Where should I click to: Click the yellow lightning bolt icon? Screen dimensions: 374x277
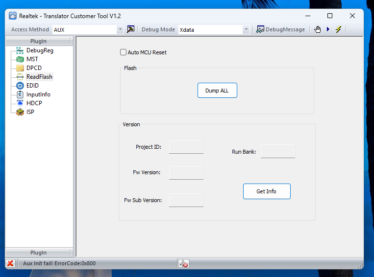tap(338, 29)
